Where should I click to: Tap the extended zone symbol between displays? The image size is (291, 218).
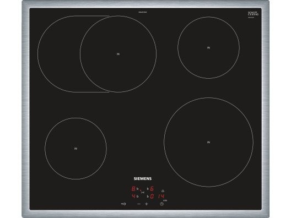(143, 193)
